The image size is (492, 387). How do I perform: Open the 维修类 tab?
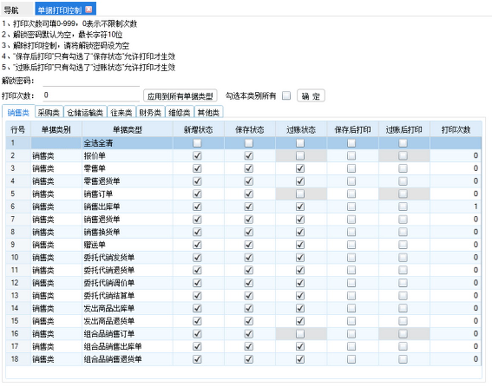[179, 113]
